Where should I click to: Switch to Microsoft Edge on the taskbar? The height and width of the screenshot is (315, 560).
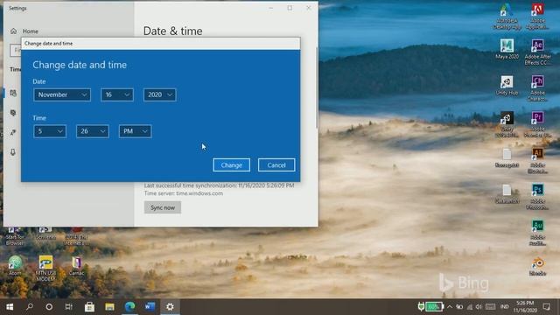point(129,307)
